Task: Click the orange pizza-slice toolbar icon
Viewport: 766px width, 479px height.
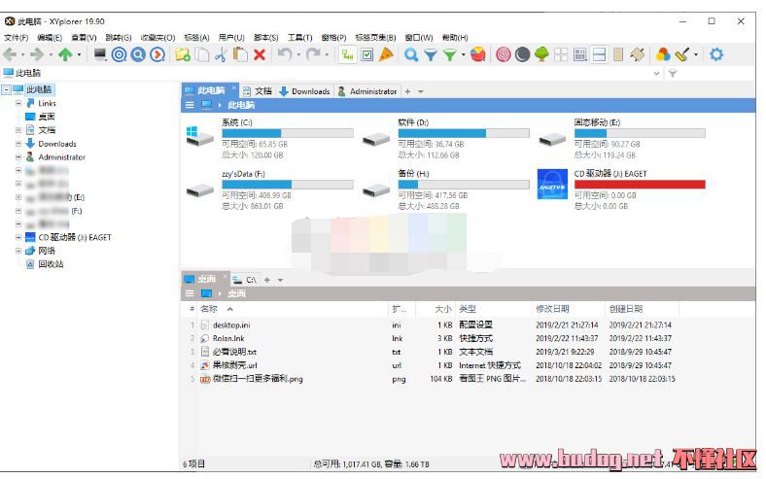Action: [386, 54]
